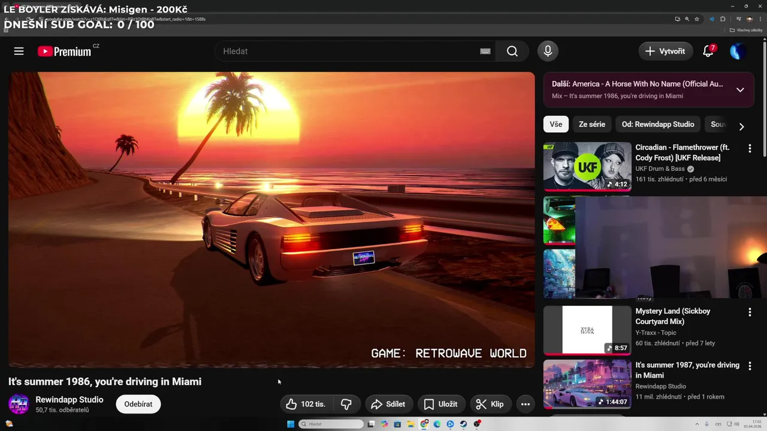This screenshot has height=431, width=767.
Task: Click the CES language indicator in tray
Action: [x=718, y=424]
